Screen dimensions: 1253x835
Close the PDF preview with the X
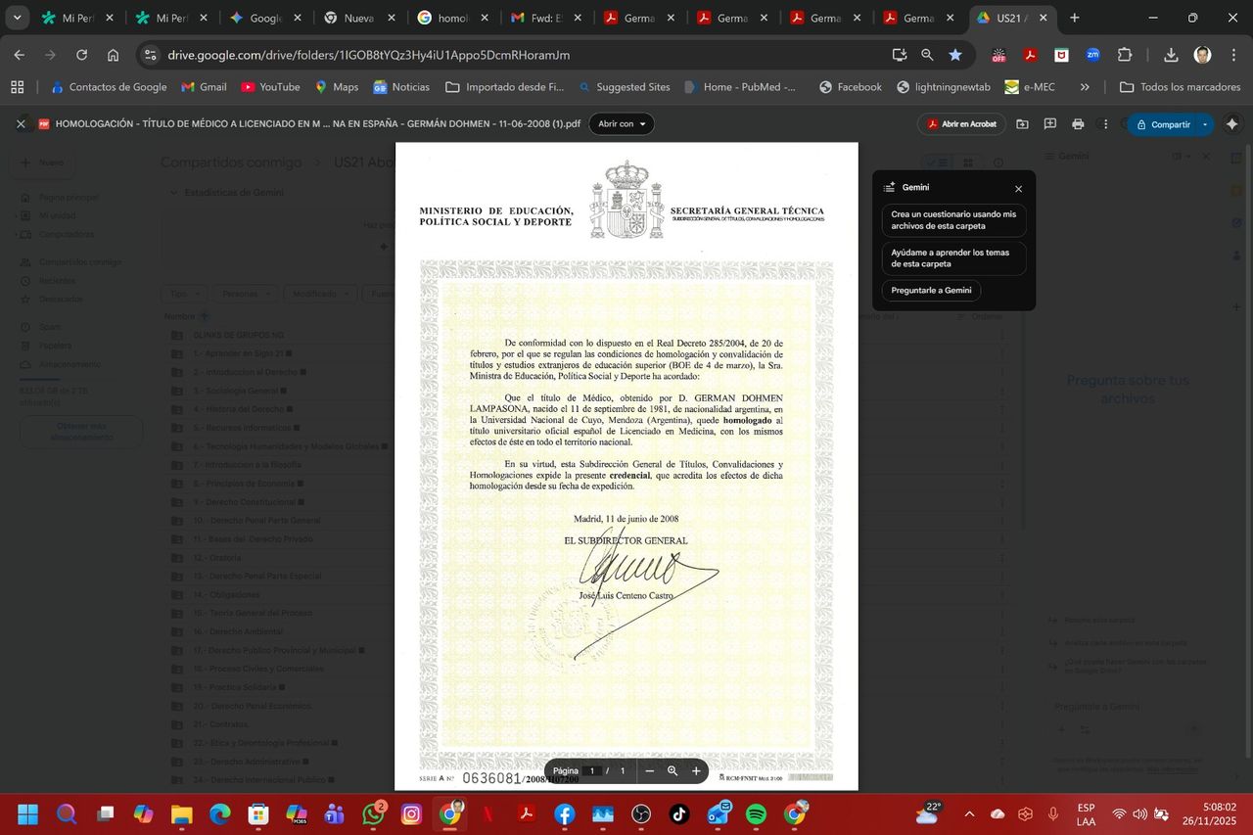point(21,124)
